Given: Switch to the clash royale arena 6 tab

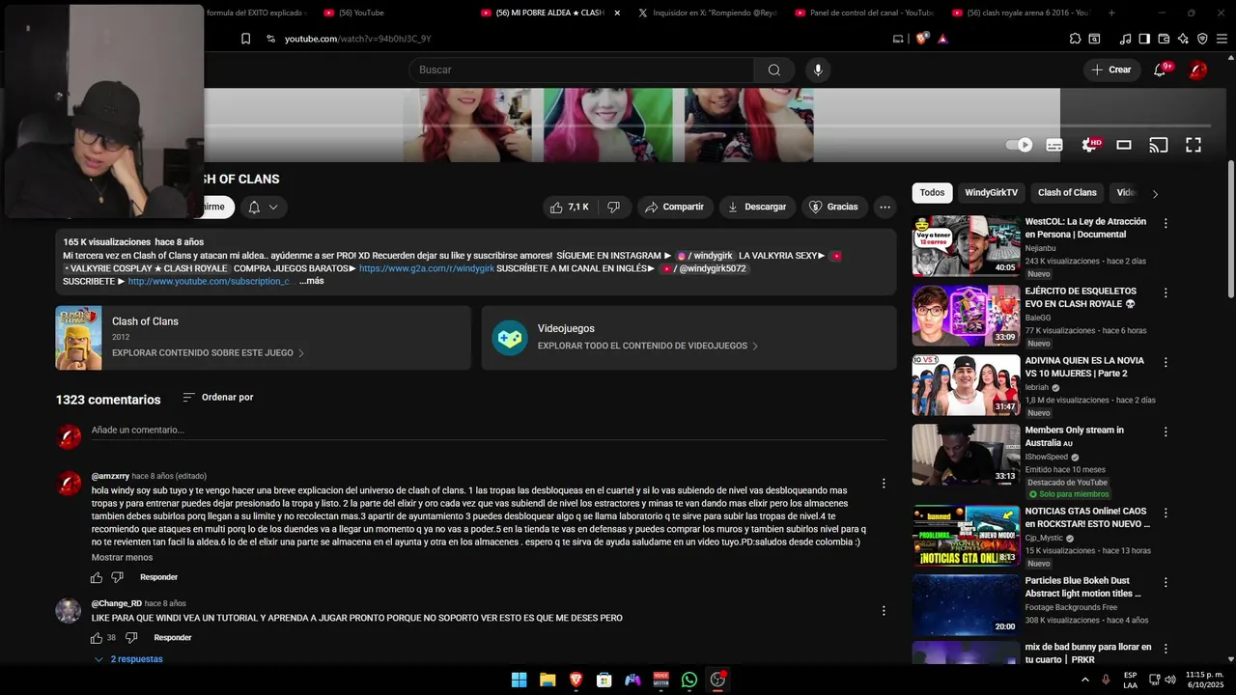Looking at the screenshot, I should [x=1021, y=13].
